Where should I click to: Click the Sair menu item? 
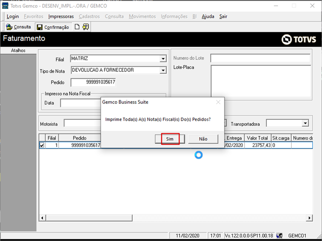pyautogui.click(x=223, y=17)
